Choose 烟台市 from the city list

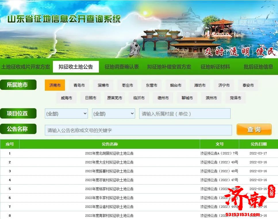[x=175, y=85]
